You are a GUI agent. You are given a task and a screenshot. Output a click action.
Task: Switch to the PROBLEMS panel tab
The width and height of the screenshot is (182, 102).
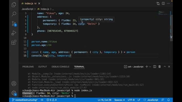pyautogui.click(x=28, y=67)
